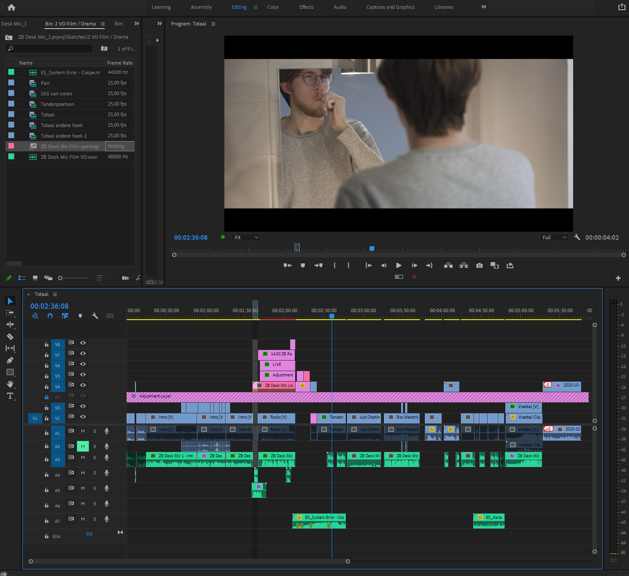Toggle sync lock on V6 track
Viewport: 629px width, 576px height.
(71, 364)
